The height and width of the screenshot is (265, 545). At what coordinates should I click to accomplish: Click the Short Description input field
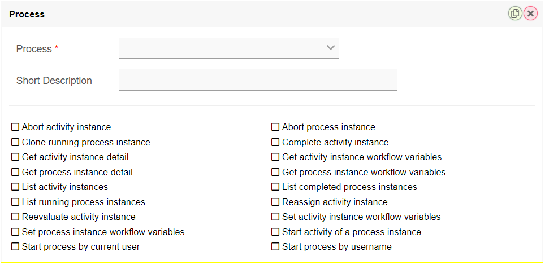point(258,80)
